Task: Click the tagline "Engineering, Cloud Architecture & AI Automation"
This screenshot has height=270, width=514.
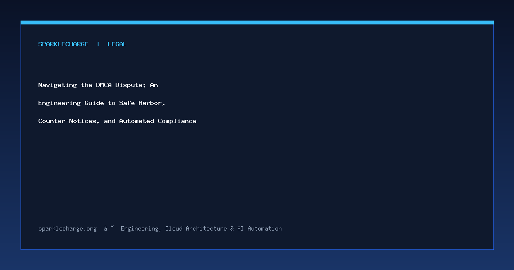Action: point(201,229)
